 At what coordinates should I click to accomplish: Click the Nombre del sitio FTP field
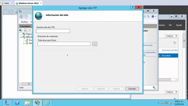click(x=53, y=31)
